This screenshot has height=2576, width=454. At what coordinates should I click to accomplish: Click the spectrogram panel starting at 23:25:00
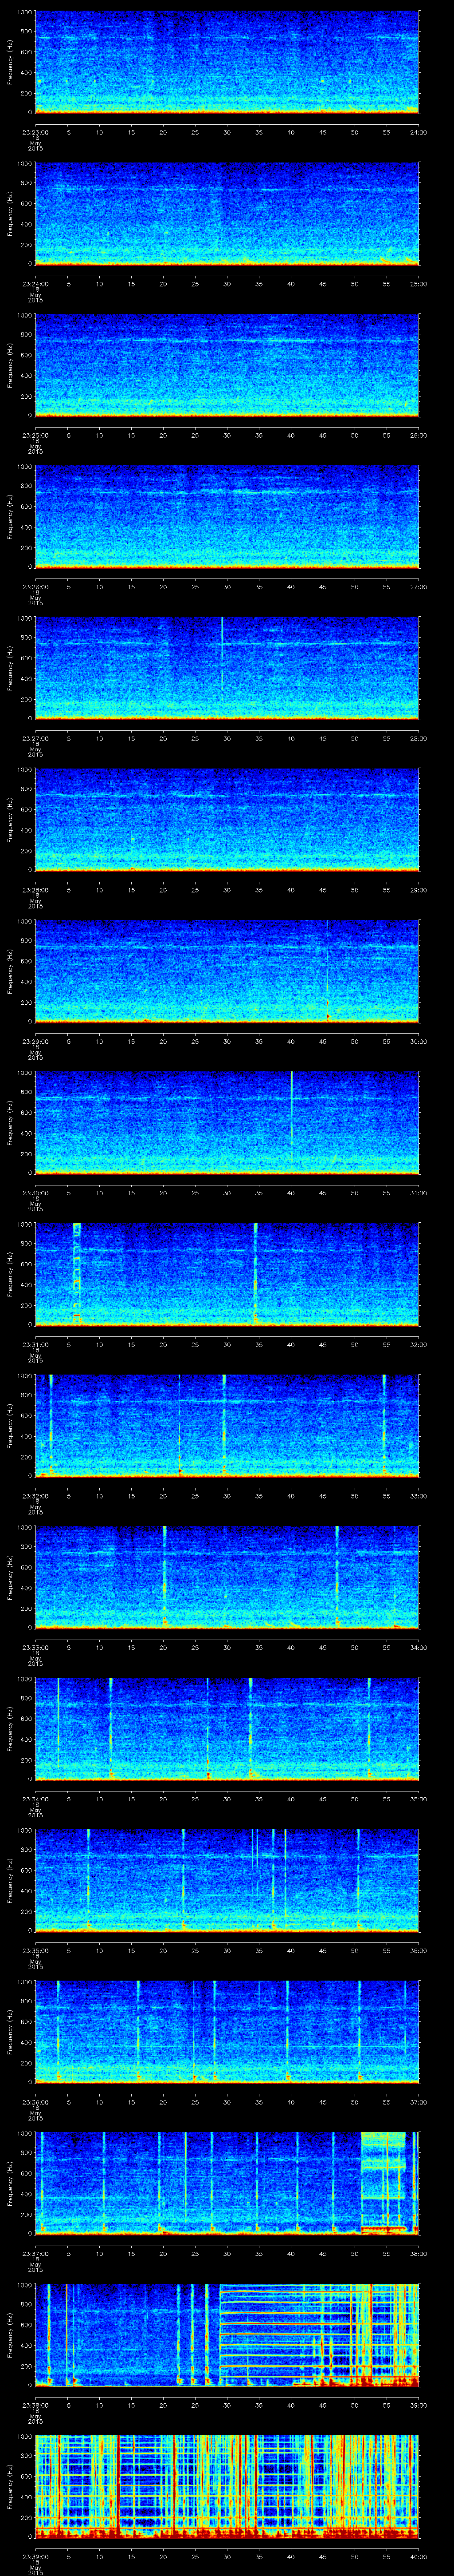pos(227,365)
